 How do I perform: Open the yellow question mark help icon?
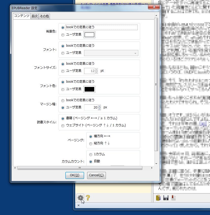coord(88,198)
